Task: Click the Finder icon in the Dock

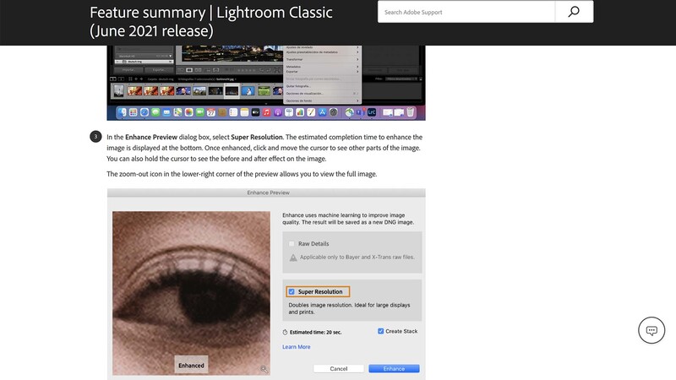Action: tap(122, 112)
